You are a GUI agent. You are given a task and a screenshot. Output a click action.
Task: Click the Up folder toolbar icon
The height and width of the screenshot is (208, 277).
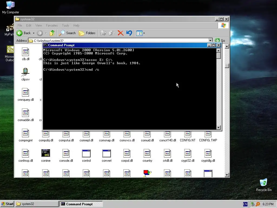coord(52,33)
